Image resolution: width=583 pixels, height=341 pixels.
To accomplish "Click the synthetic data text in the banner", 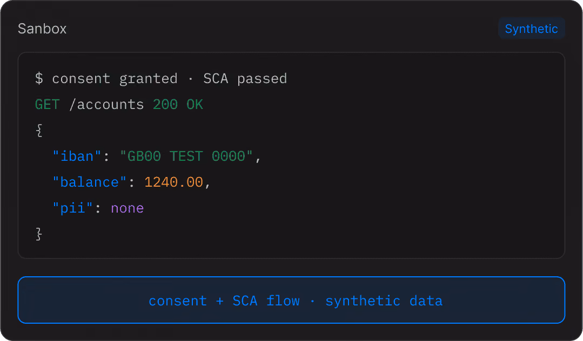I will (384, 301).
